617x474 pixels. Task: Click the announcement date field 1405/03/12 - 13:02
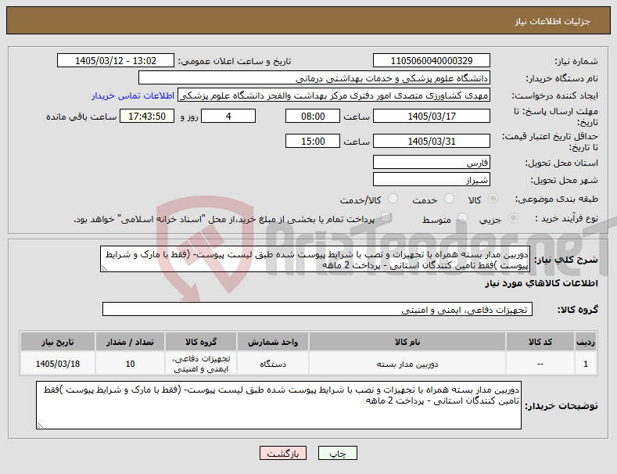[116, 61]
